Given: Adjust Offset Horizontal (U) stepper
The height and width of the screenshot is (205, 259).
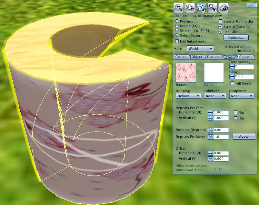Looking at the screenshot, I should [210, 153].
